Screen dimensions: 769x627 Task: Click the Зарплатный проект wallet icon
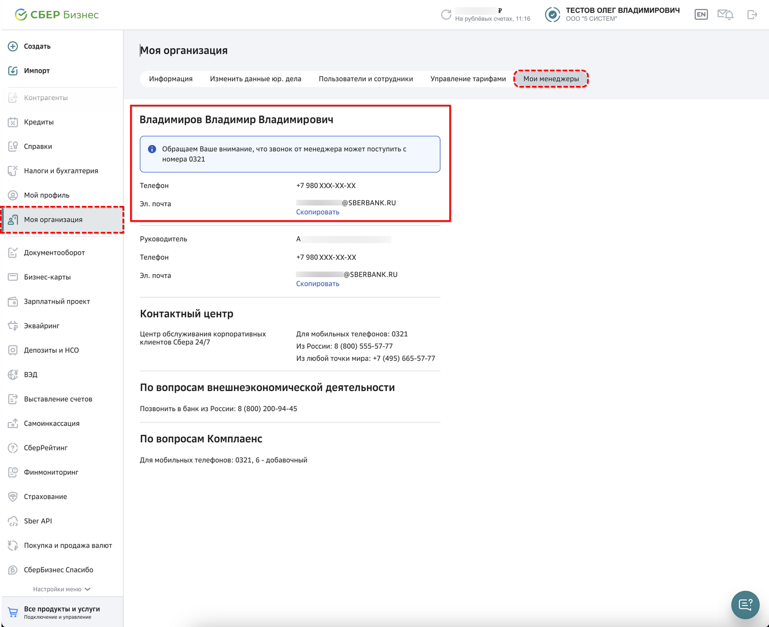tap(13, 302)
